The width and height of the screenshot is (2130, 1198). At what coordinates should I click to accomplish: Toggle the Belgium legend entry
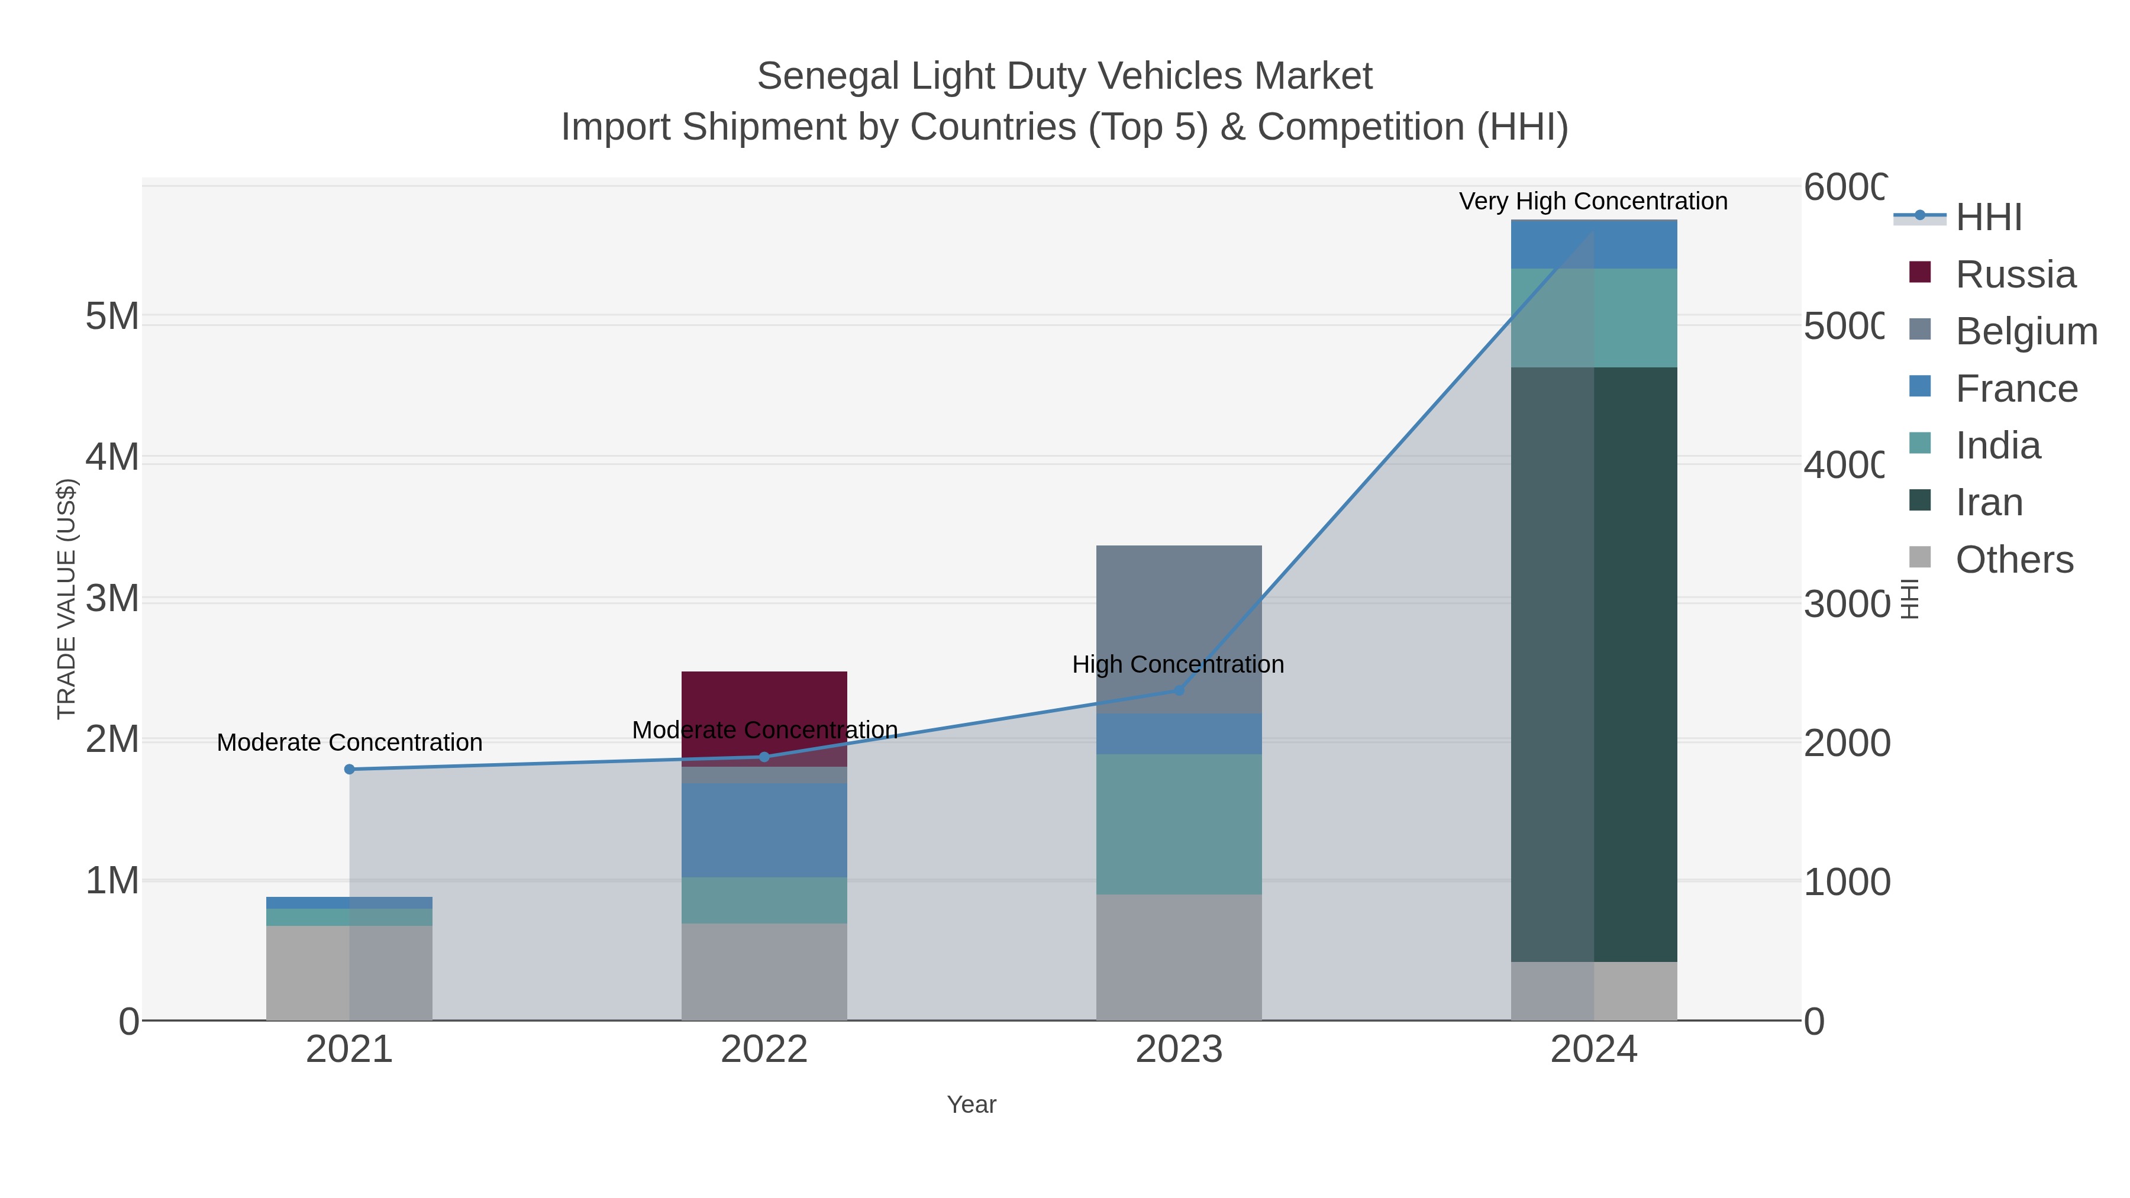(x=2003, y=331)
